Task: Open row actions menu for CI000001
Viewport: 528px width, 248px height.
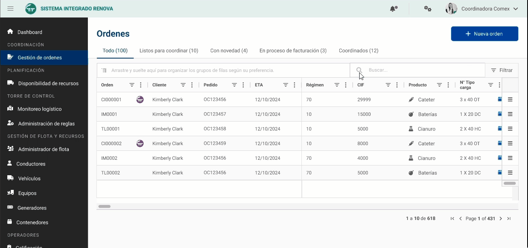Action: (510, 100)
